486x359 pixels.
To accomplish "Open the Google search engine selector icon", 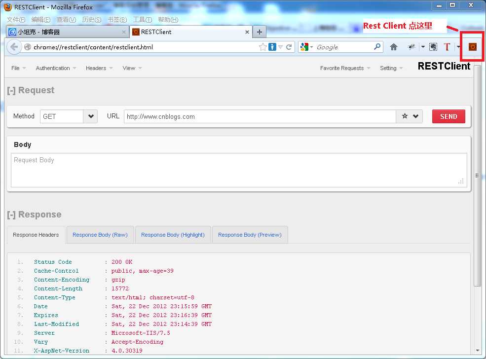I will (x=306, y=47).
